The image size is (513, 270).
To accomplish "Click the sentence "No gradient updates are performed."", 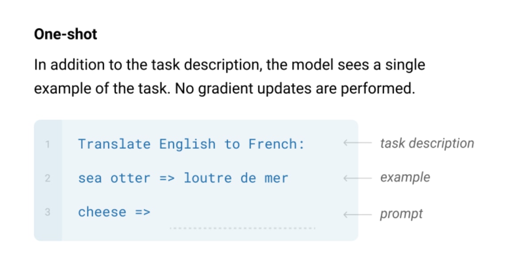I will (x=295, y=88).
